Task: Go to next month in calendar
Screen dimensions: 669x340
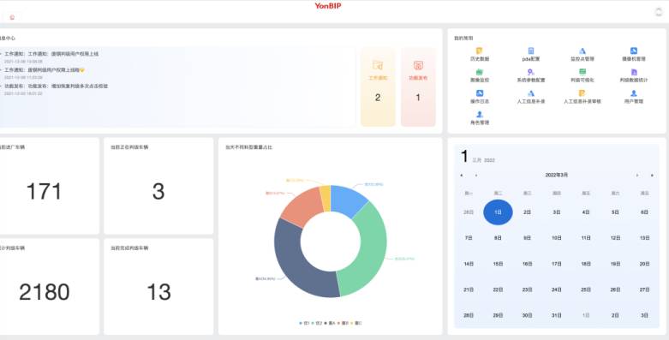Action: click(637, 176)
